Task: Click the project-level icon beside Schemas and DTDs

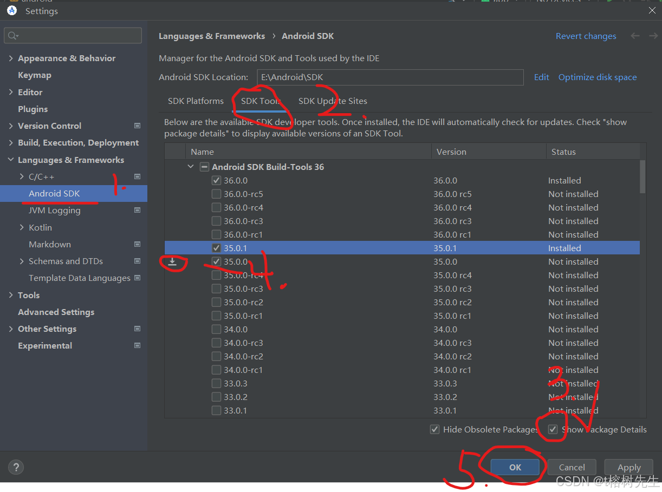Action: coord(137,261)
